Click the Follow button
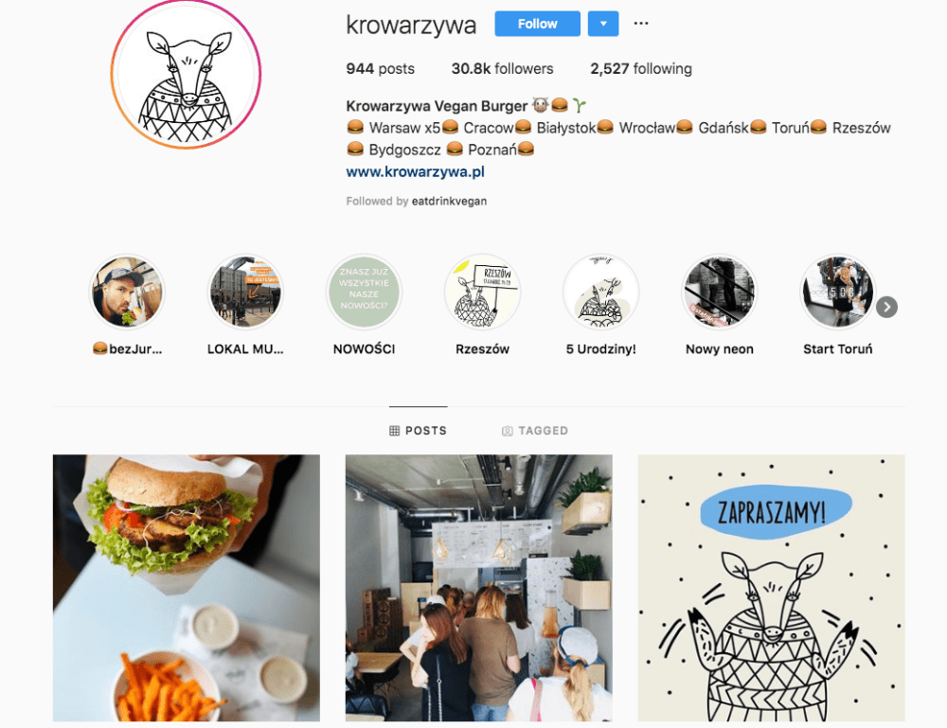Image resolution: width=947 pixels, height=728 pixels. tap(538, 24)
